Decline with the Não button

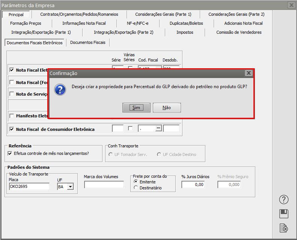167,108
